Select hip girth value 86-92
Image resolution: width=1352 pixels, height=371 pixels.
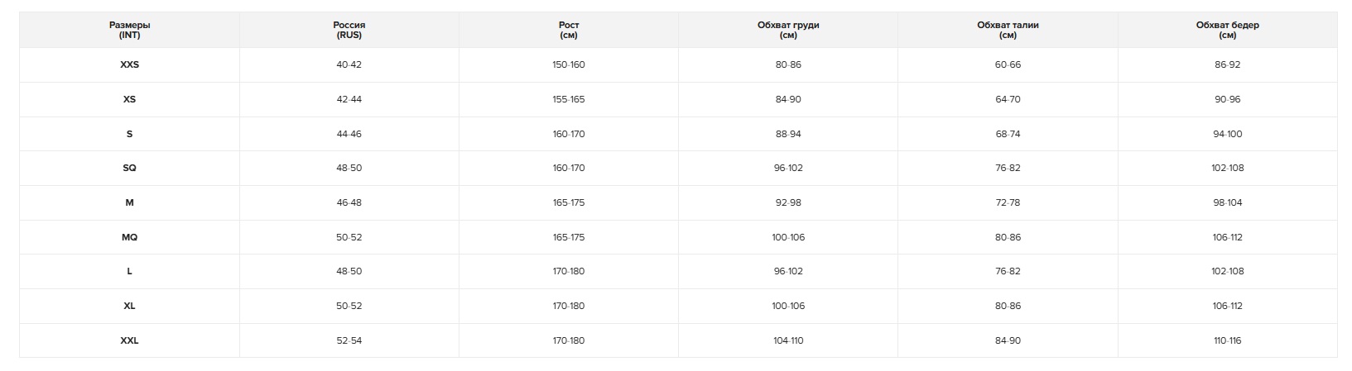1227,64
